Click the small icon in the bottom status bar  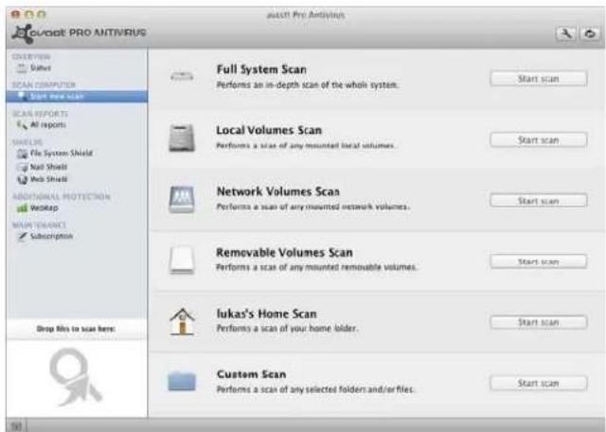click(x=16, y=425)
